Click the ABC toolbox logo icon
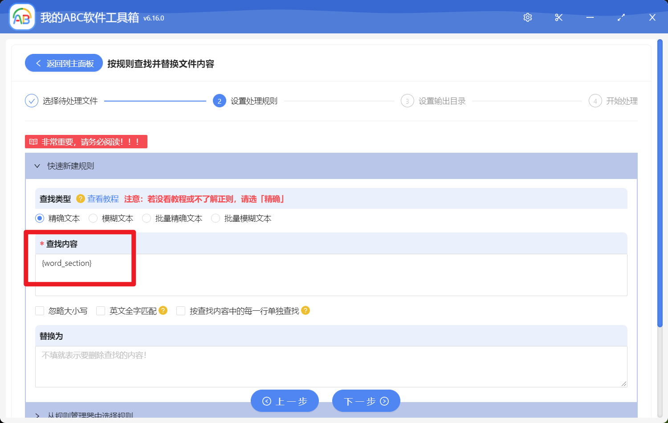 22,17
